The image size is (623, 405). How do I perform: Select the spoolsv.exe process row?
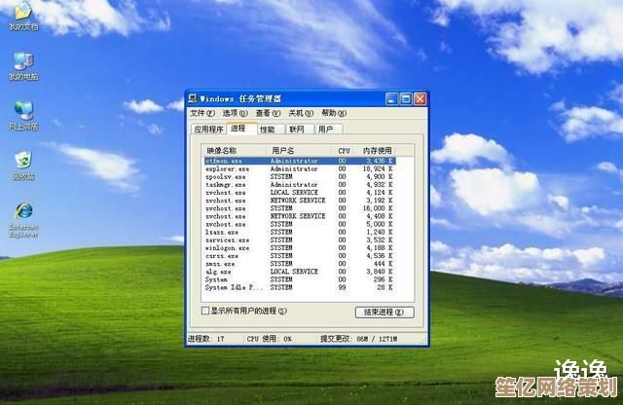click(300, 177)
